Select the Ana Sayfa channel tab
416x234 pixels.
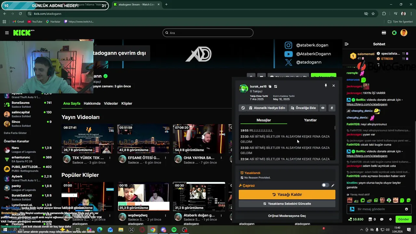coord(71,103)
